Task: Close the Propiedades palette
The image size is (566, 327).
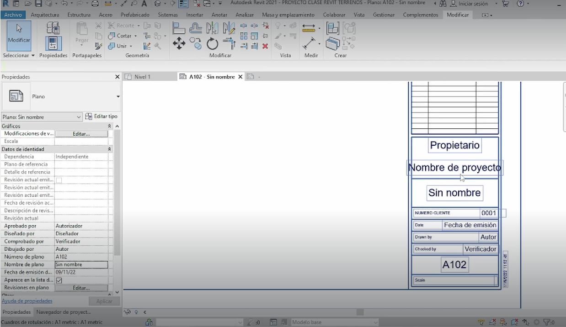Action: pyautogui.click(x=117, y=77)
